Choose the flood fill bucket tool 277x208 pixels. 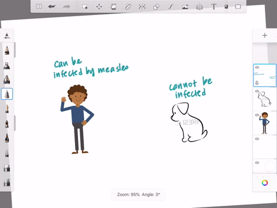click(x=113, y=7)
